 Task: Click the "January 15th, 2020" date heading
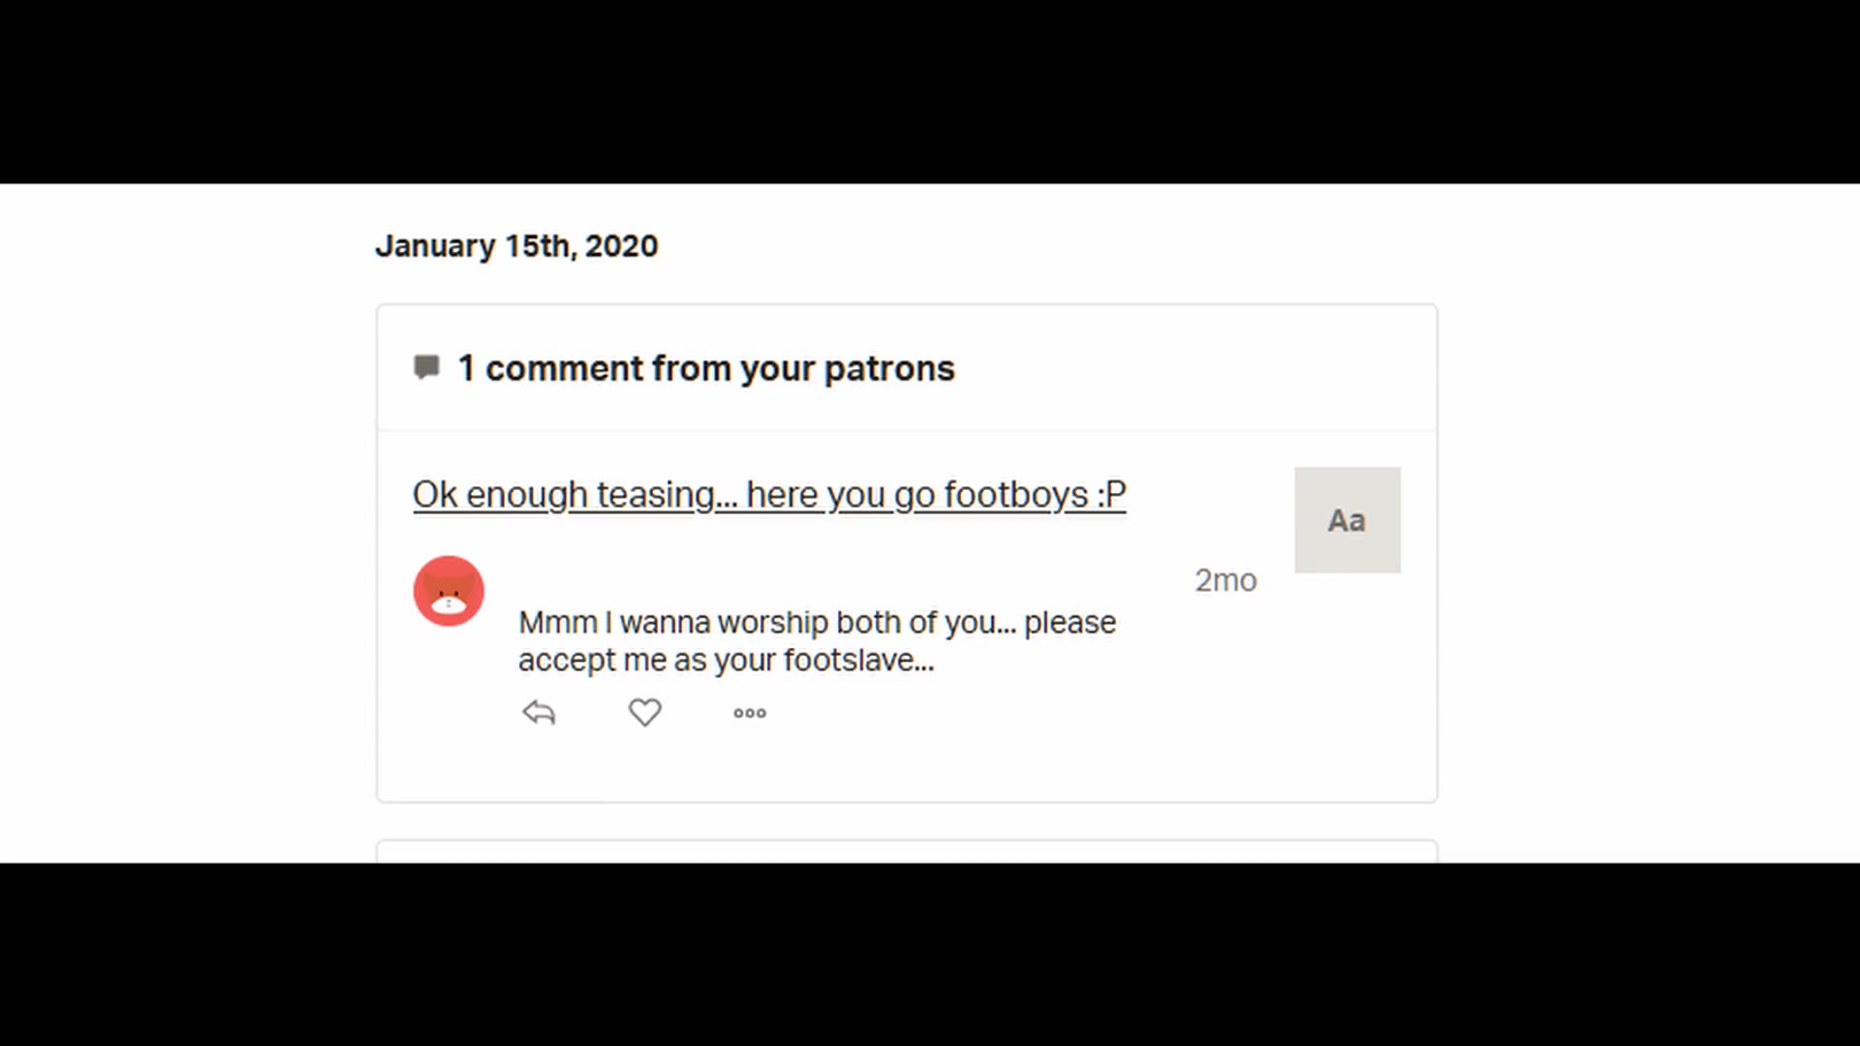tap(516, 246)
